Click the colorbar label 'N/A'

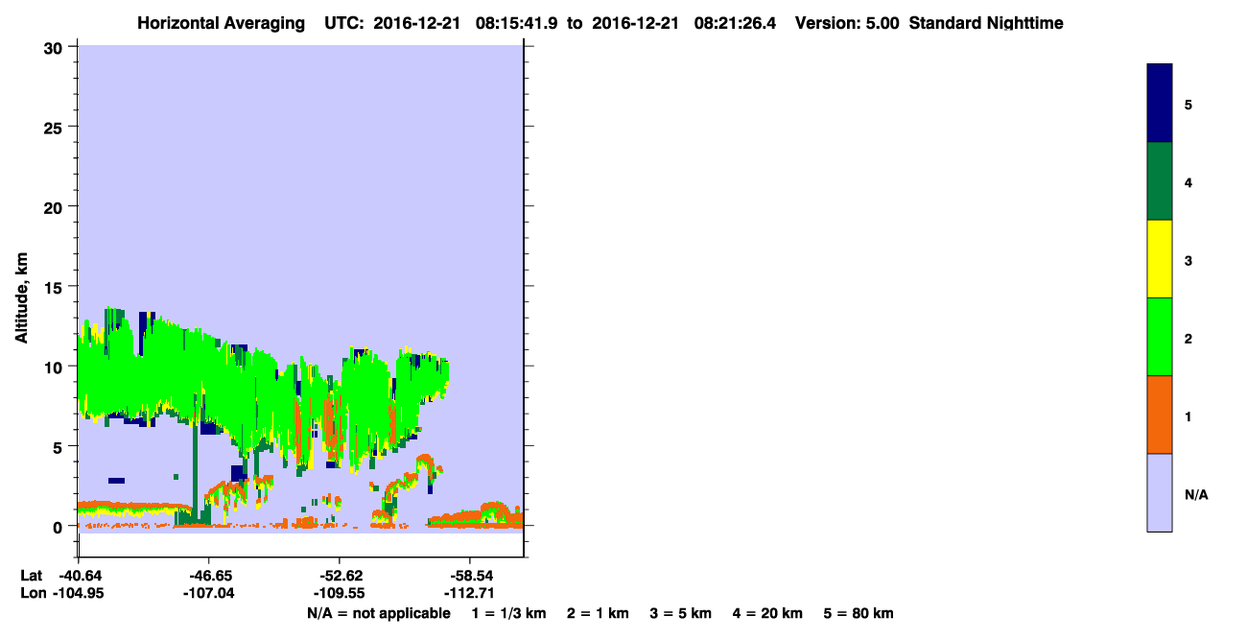tap(1196, 495)
